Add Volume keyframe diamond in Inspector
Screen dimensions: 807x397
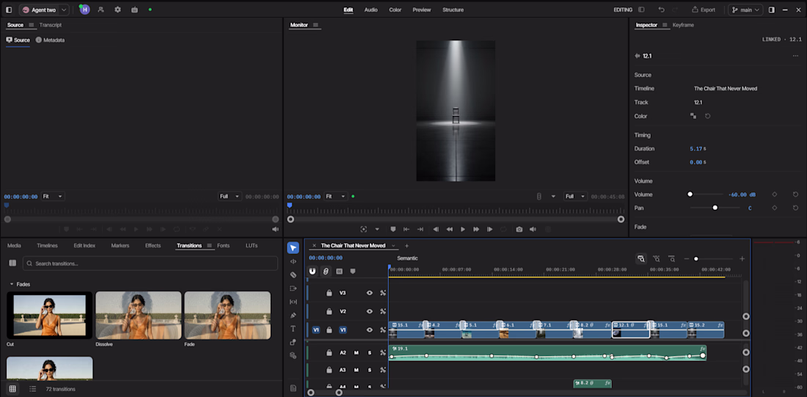775,194
